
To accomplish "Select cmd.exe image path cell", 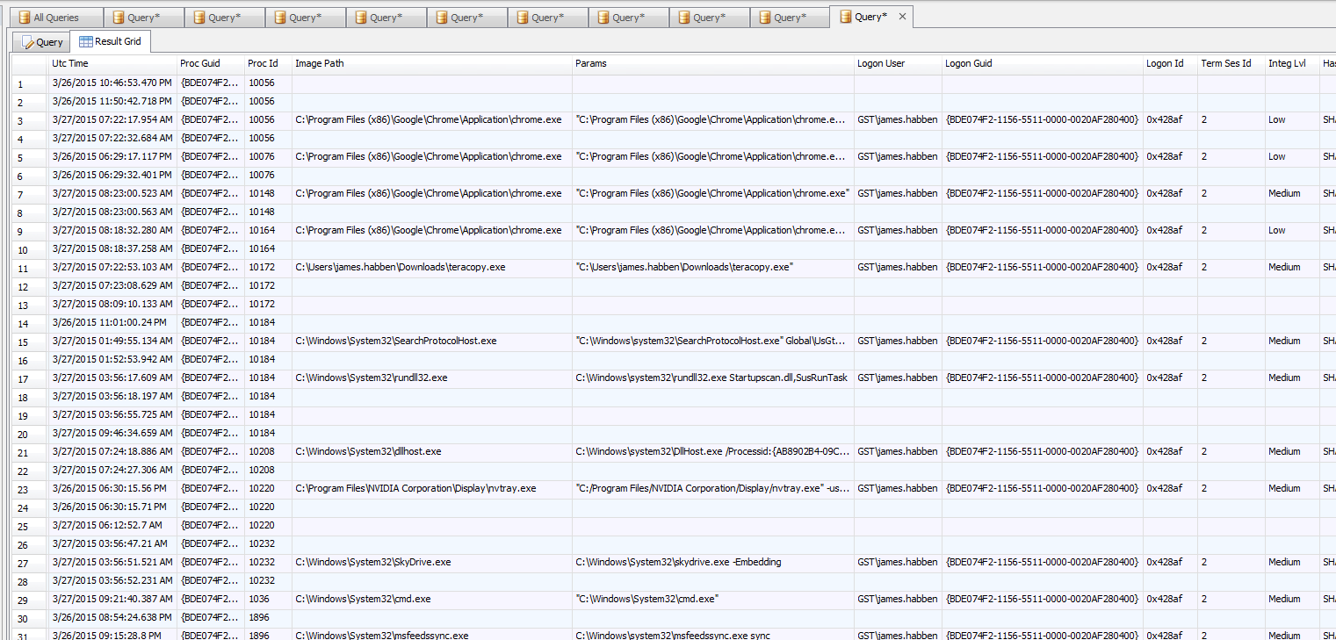I will [x=432, y=599].
